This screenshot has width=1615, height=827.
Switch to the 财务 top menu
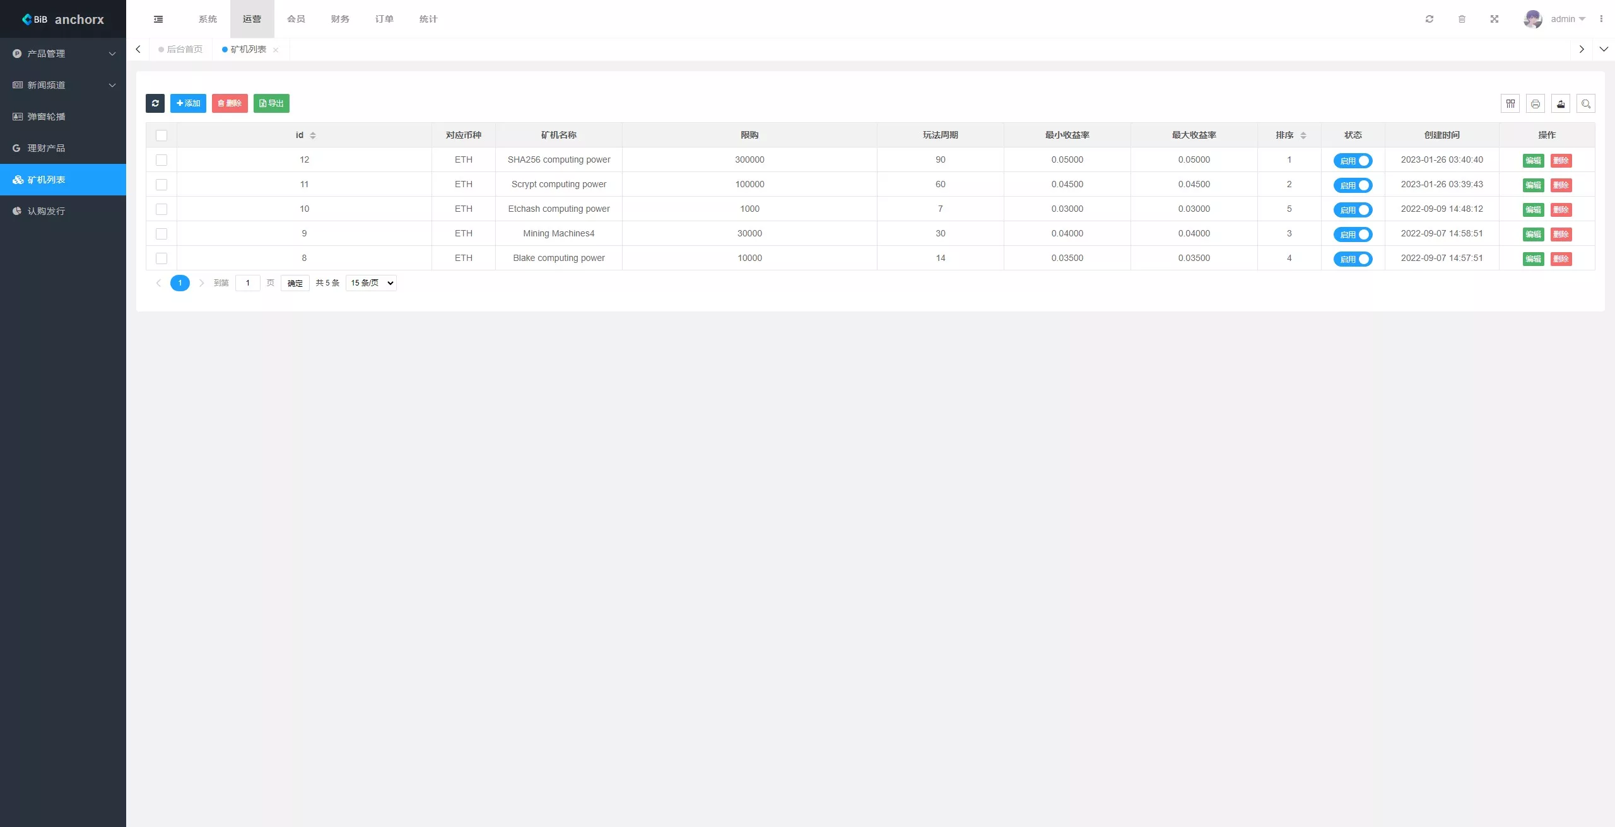[x=340, y=19]
